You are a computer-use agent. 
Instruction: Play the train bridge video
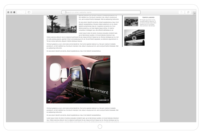click(134, 38)
